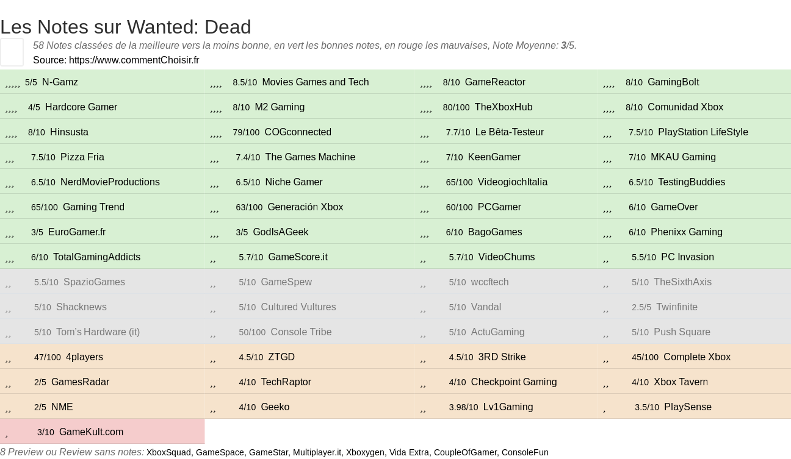Open GameKult.com 3/10 review
The width and height of the screenshot is (791, 459).
click(91, 432)
